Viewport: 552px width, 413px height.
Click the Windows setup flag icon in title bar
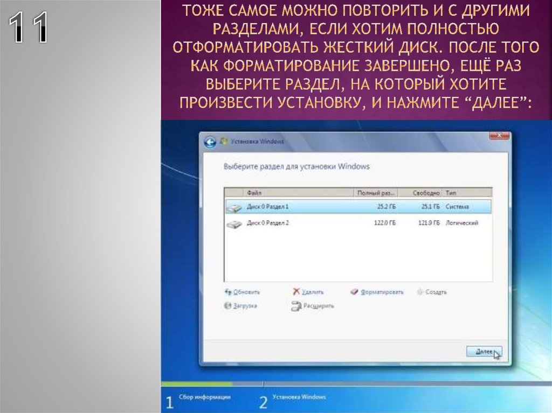pyautogui.click(x=224, y=141)
